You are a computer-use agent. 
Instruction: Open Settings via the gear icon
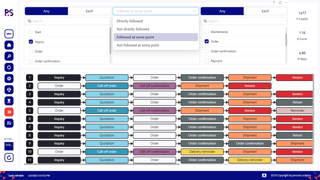coord(9,78)
